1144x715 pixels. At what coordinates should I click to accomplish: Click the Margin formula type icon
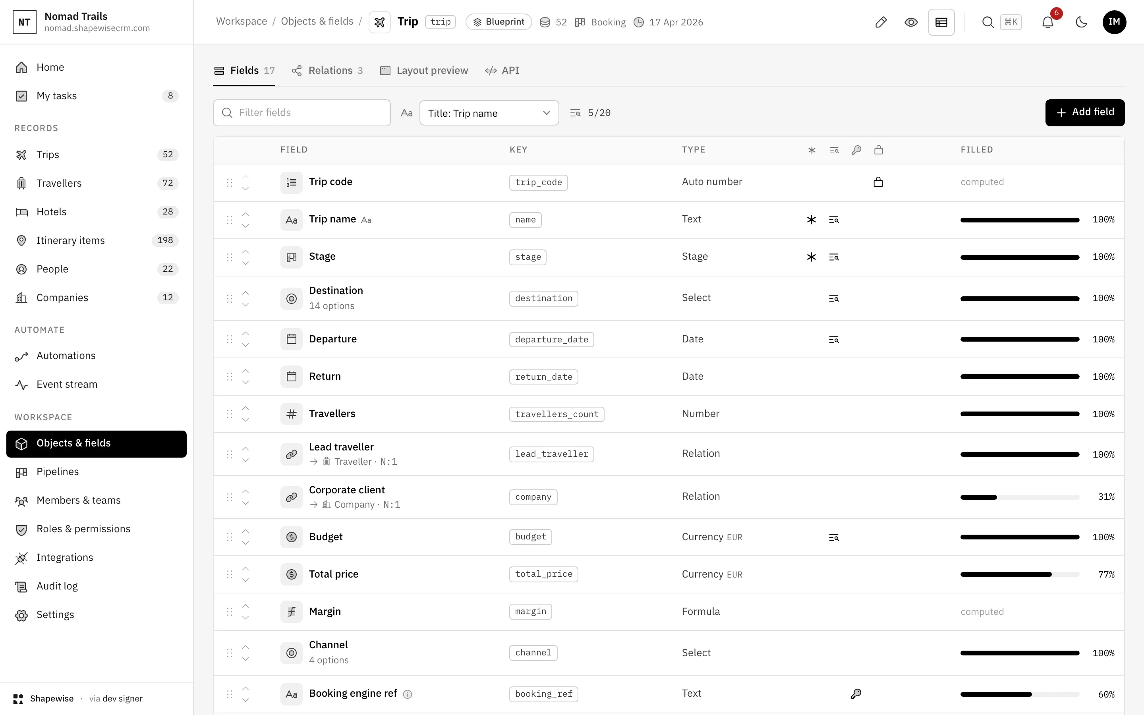pyautogui.click(x=291, y=612)
